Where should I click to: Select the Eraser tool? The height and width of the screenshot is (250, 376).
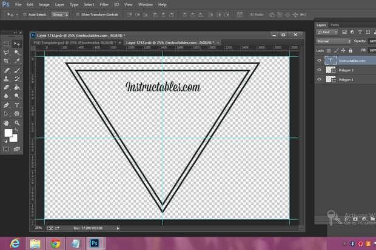point(7,87)
